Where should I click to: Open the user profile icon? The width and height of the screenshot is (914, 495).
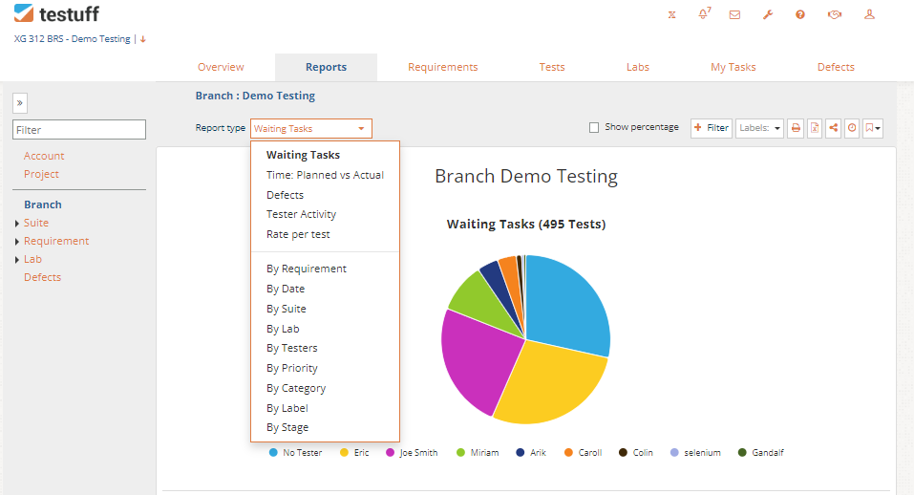(x=869, y=14)
